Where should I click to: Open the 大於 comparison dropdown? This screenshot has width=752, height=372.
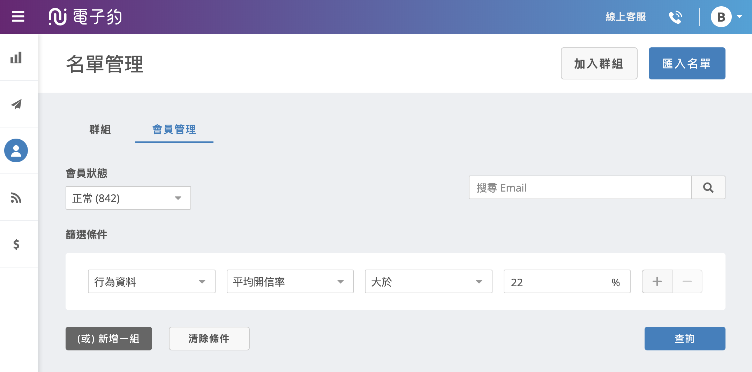pyautogui.click(x=428, y=281)
